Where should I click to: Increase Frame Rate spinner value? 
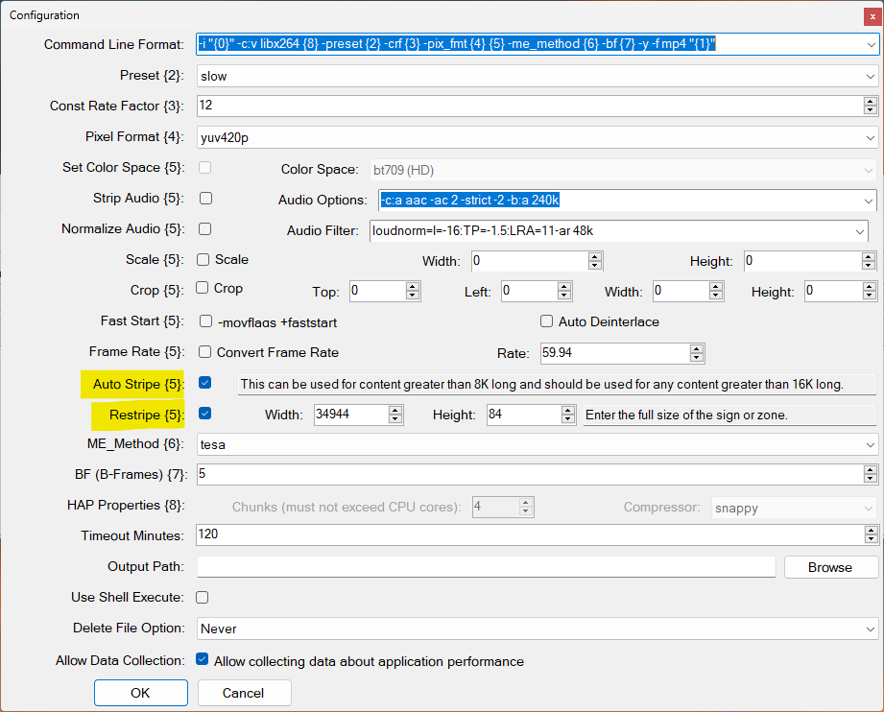coord(697,348)
